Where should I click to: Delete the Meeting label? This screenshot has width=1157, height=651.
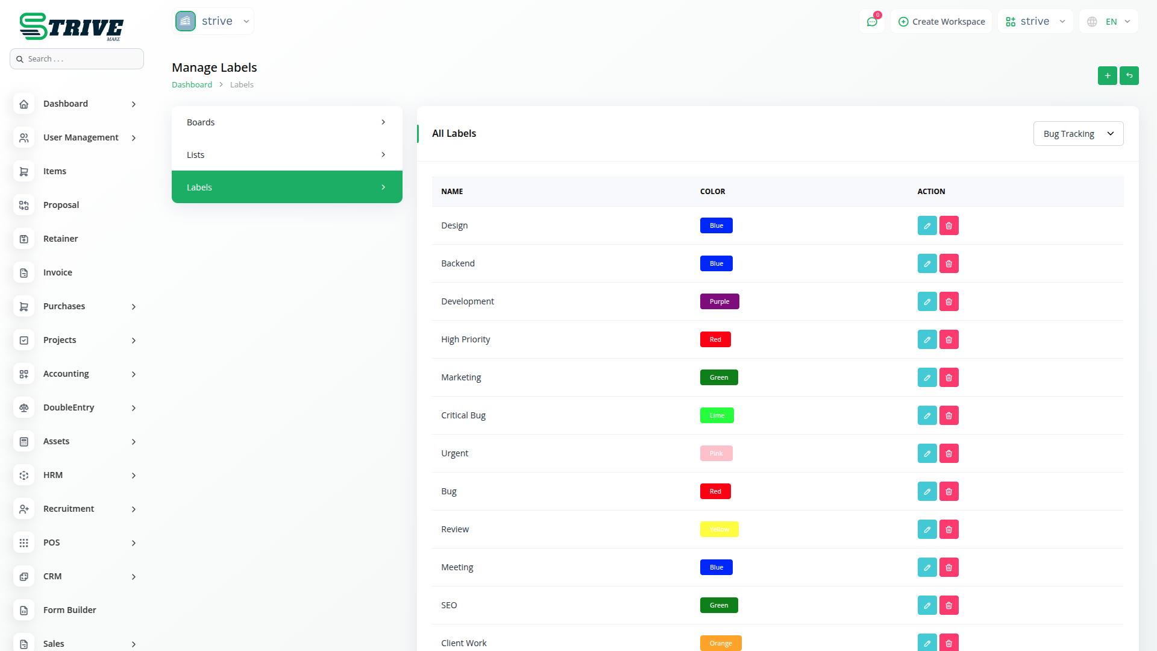(x=948, y=567)
